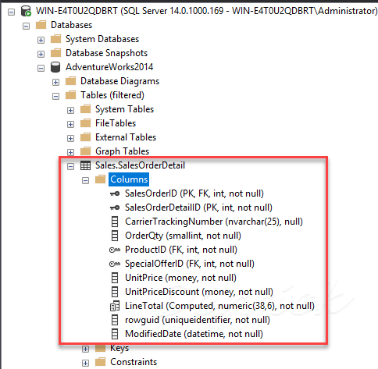Click the column icon beside rowguid

click(115, 320)
